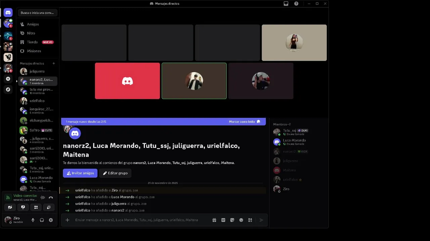Open the inbox icon in title bar
The width and height of the screenshot is (430, 241).
coord(286,4)
